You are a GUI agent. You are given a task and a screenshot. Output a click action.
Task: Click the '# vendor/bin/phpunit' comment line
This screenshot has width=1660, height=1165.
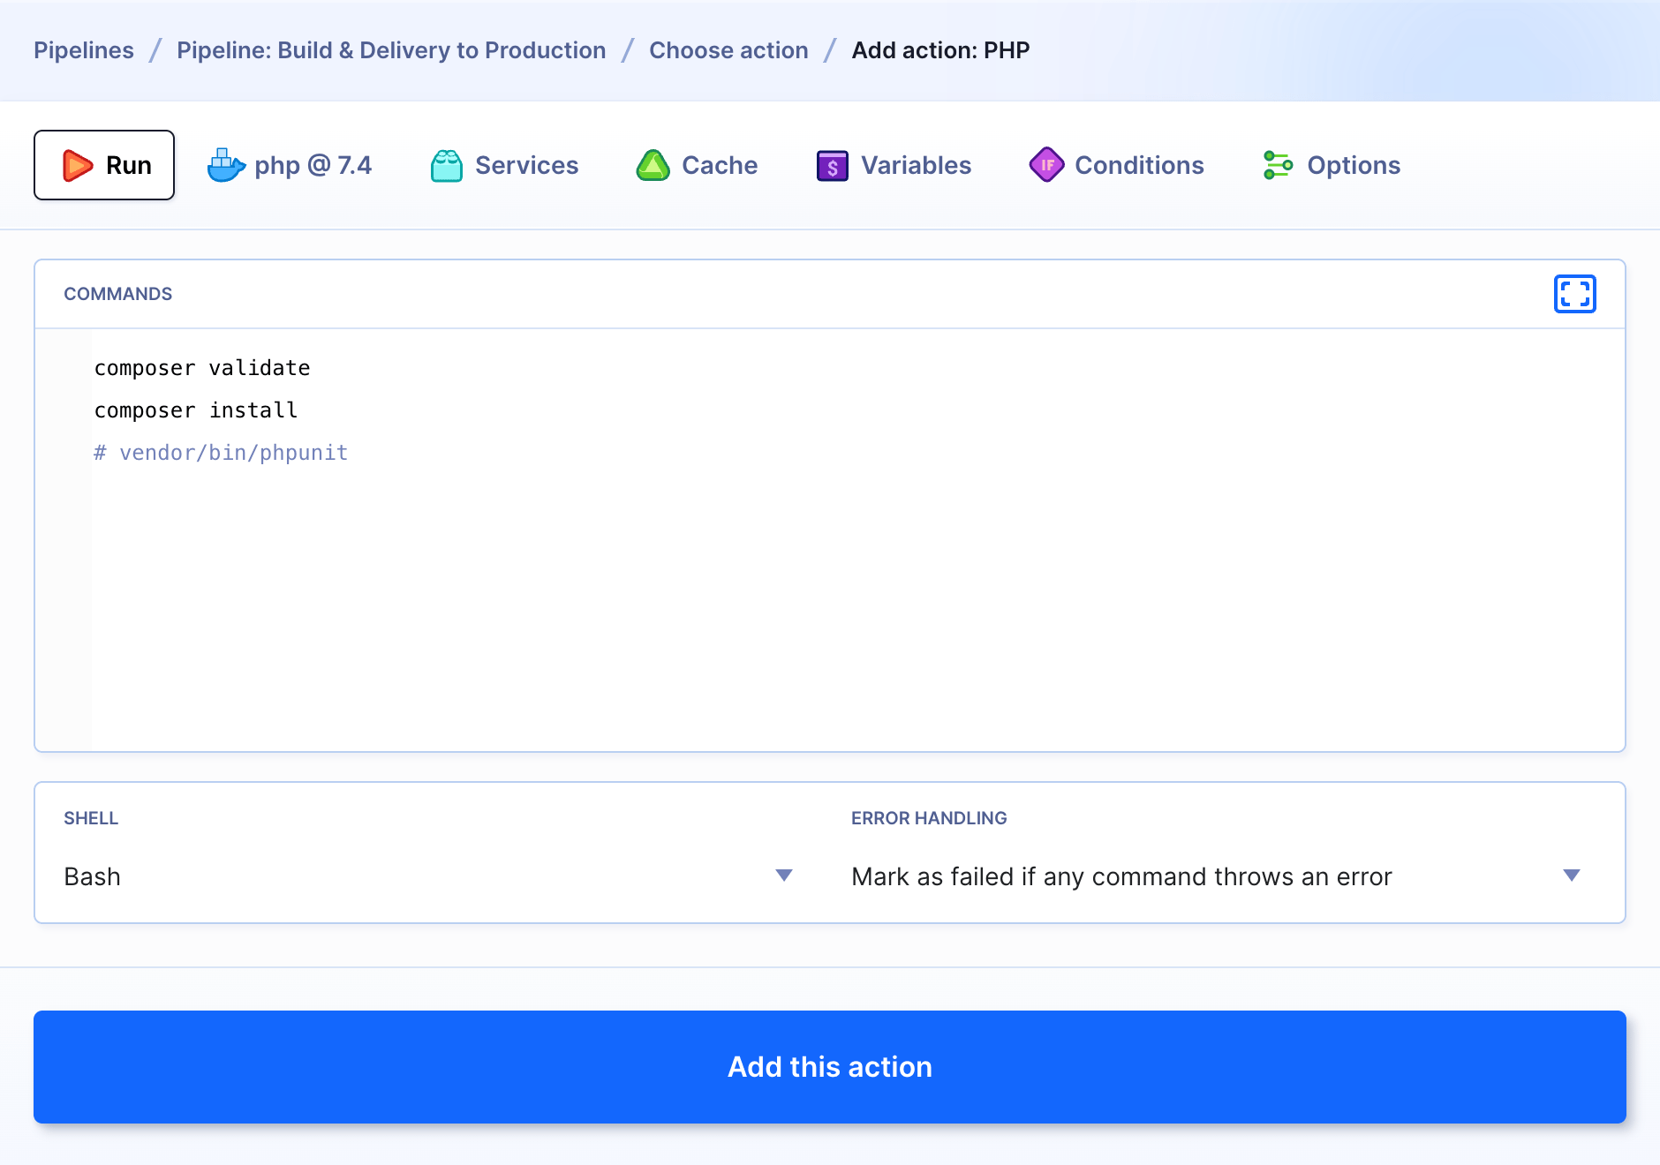click(221, 453)
